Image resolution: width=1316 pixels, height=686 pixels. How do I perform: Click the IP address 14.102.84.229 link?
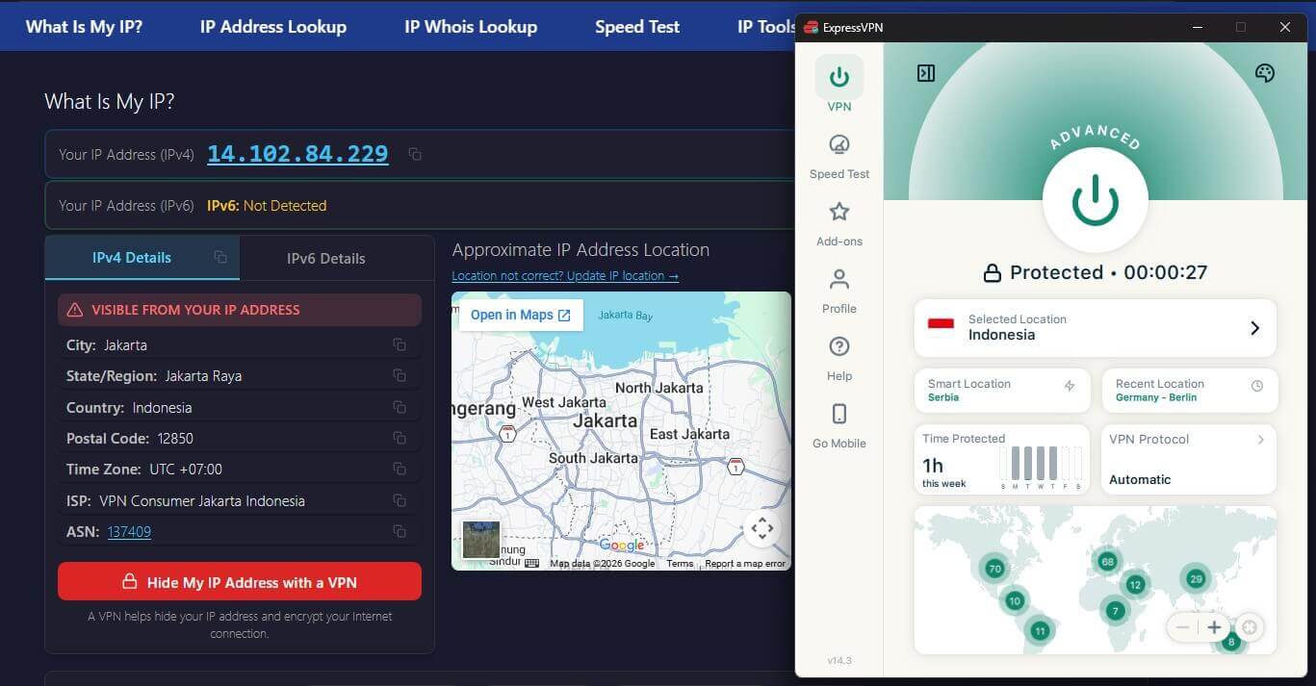click(297, 154)
